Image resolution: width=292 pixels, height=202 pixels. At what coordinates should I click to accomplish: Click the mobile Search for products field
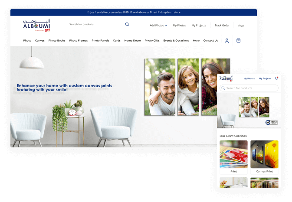pos(249,88)
